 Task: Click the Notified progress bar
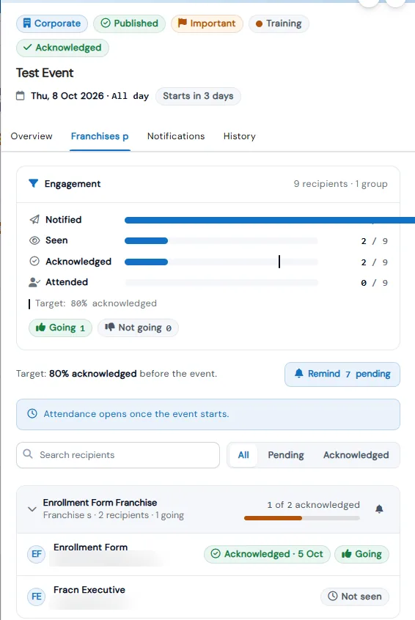[x=270, y=221]
